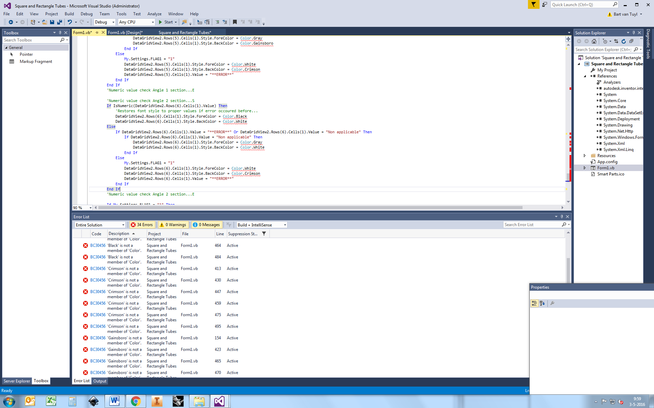Open the Analyze menu
This screenshot has height=408, width=654.
(154, 14)
